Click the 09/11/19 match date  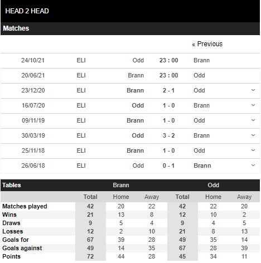[33, 120]
